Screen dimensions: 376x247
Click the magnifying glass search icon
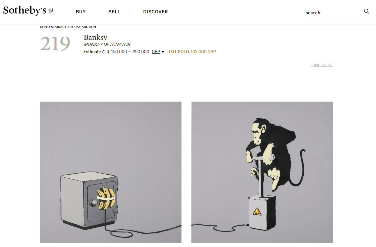tap(367, 11)
